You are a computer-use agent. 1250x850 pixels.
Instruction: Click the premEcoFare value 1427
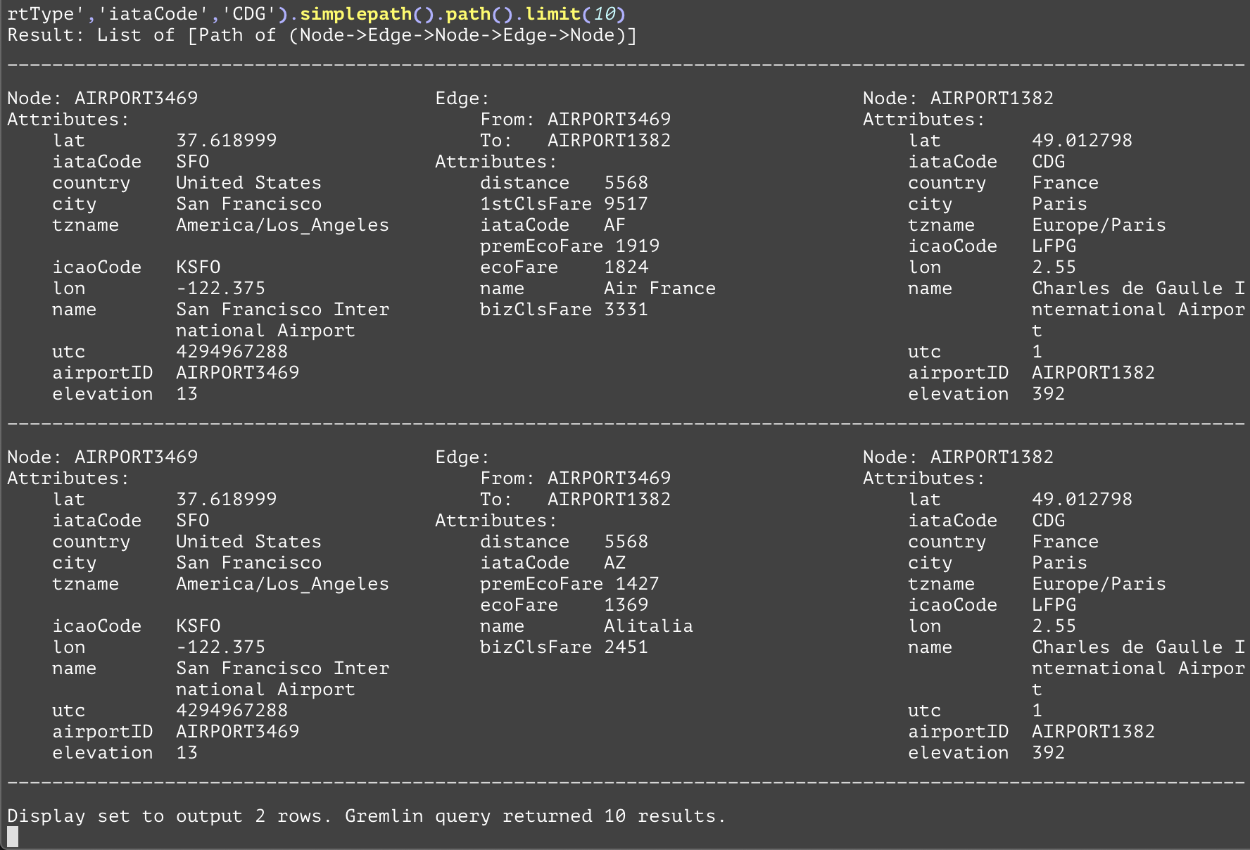tap(637, 584)
